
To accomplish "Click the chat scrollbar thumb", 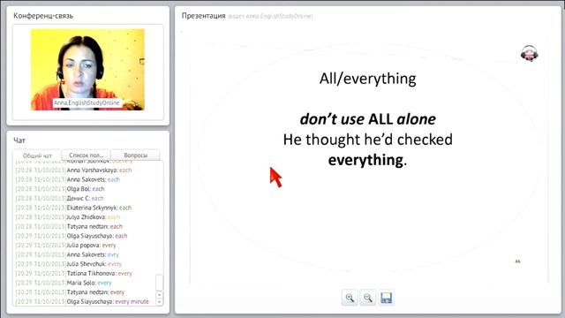I will coord(159,283).
